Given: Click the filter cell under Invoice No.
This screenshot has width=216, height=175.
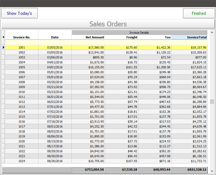Looking at the screenshot, I should click(x=22, y=42).
